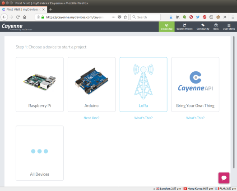This screenshot has width=237, height=191.
Task: Open the User Menu dropdown
Action: click(x=229, y=27)
